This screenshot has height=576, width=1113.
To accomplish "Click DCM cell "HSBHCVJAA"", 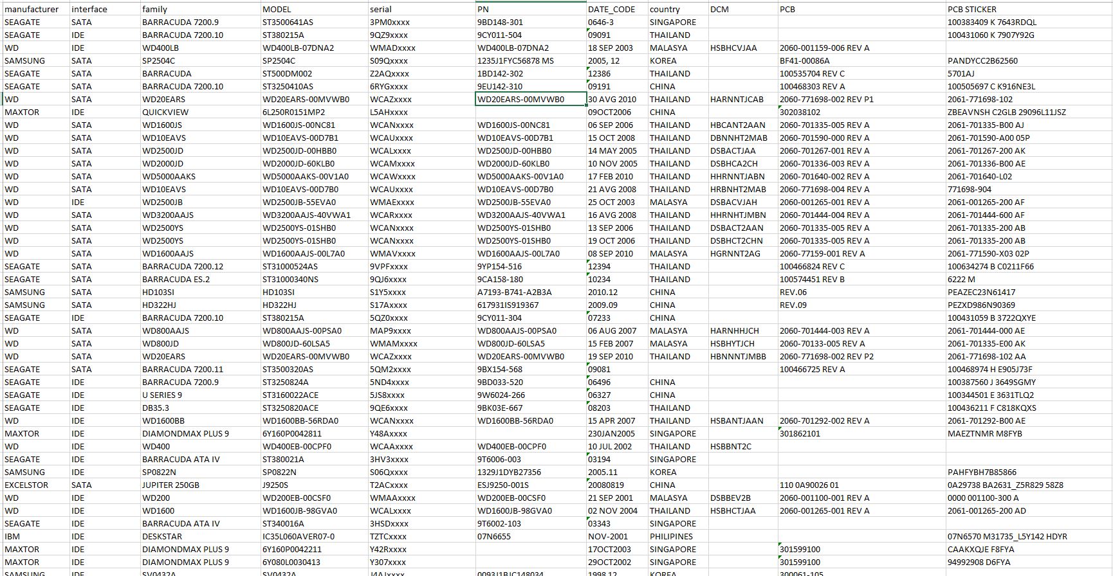I will pos(743,48).
